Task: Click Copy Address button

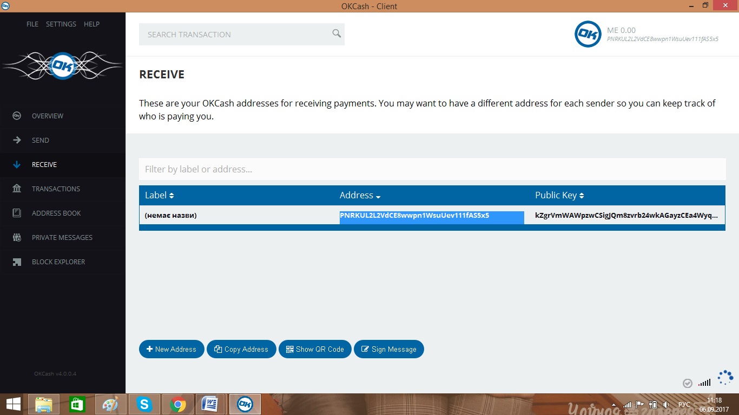Action: click(241, 349)
